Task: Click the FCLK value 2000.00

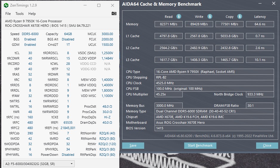Action: (107, 39)
